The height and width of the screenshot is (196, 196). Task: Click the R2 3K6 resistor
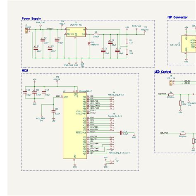127,52
